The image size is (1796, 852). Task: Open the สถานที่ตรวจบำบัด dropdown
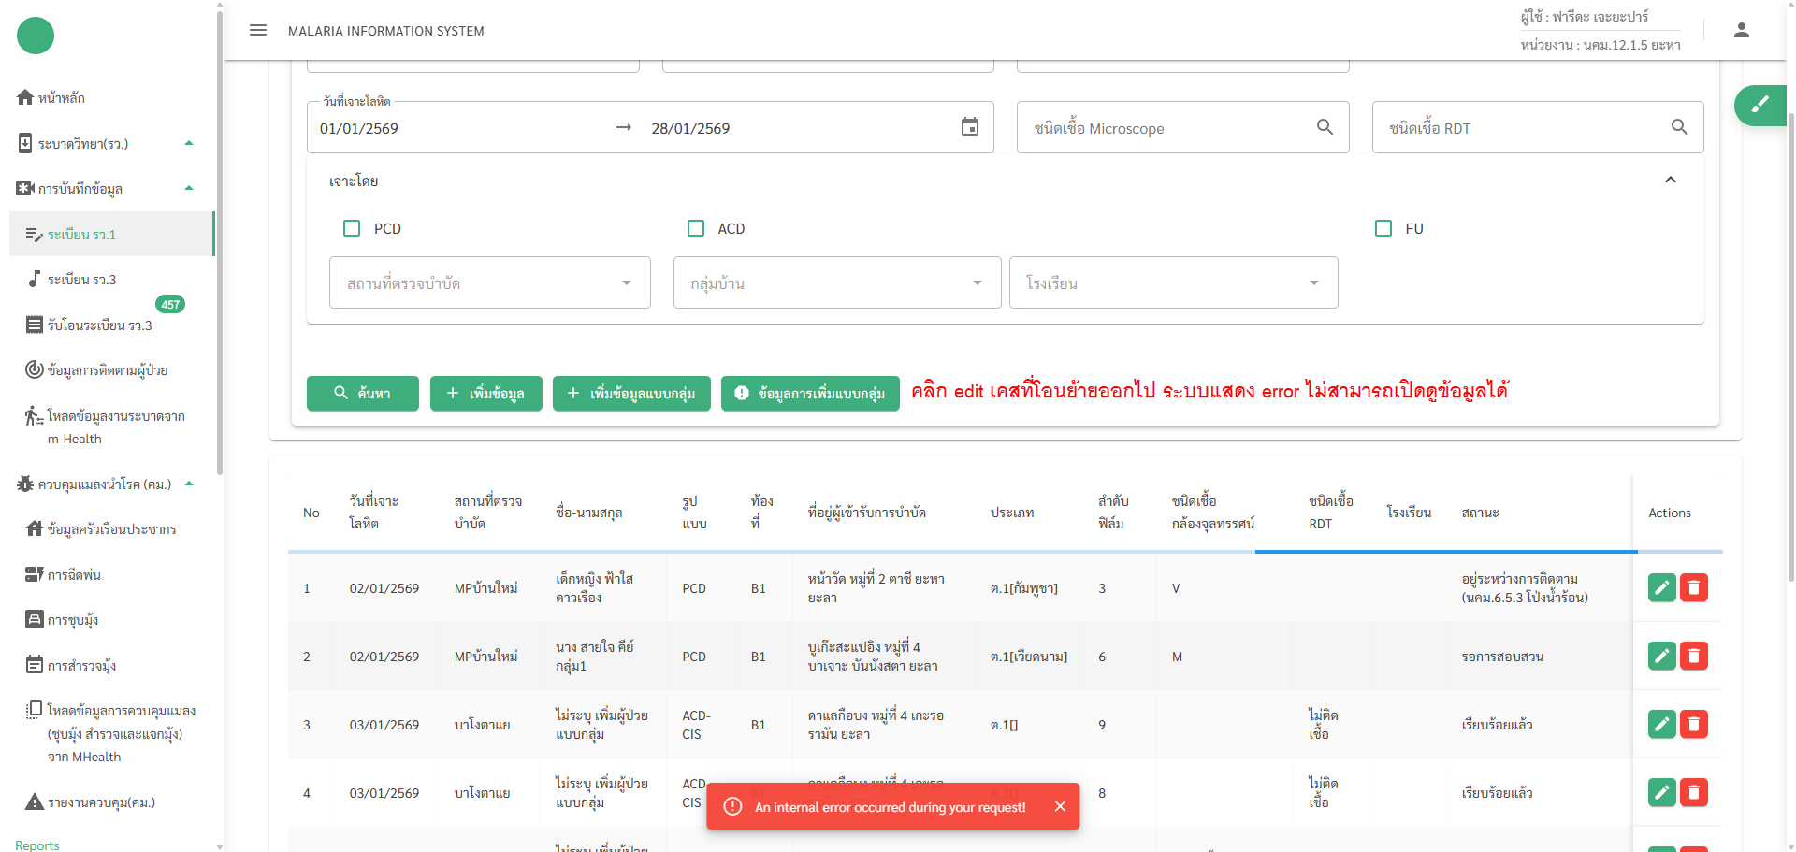[489, 282]
